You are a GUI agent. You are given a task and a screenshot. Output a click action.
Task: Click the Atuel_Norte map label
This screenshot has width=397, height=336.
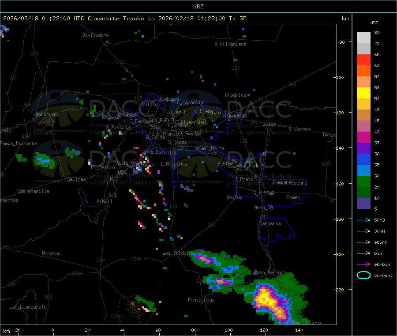210,148
